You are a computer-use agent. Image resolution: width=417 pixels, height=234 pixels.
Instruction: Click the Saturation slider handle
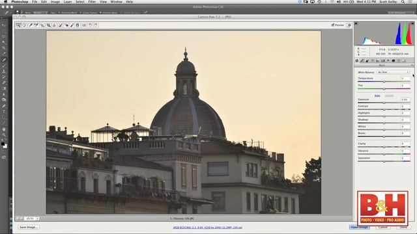point(384,161)
